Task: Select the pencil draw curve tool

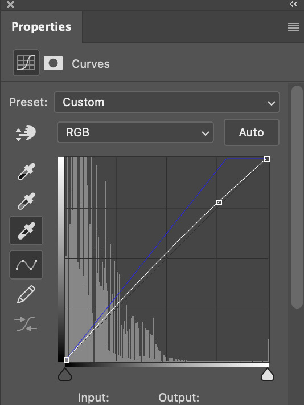Action: tap(26, 294)
